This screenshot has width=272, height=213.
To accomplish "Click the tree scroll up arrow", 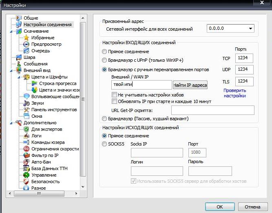I will point(83,18).
